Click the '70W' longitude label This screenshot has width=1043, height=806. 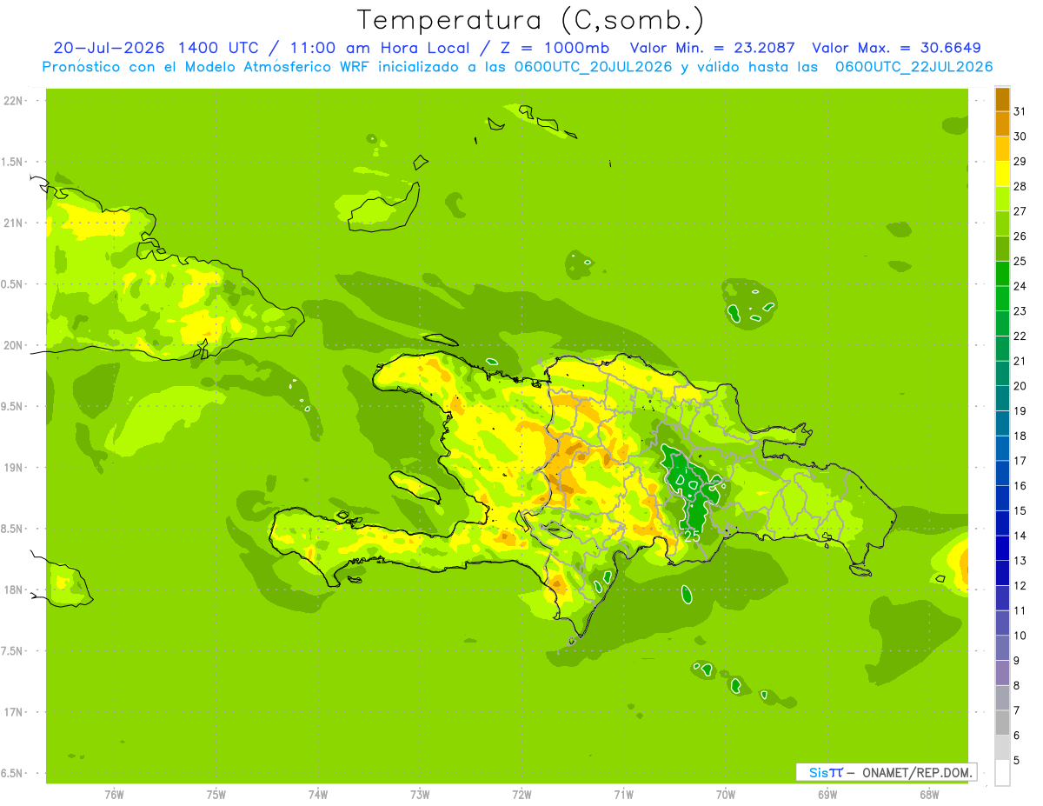725,794
